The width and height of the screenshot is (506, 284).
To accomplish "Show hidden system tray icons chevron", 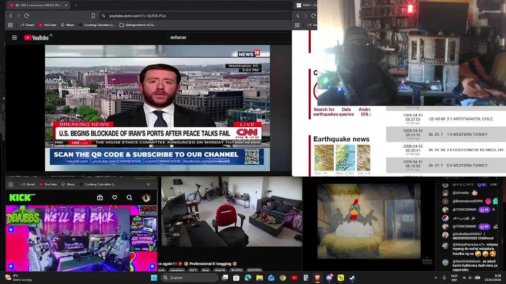I will tap(436, 278).
